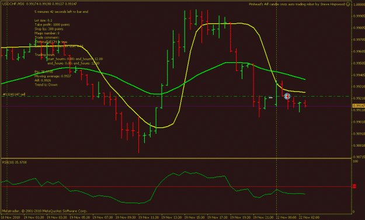Click the 'Trading hours' text
Image resolution: width=365 pixels, height=220 pixels.
pos(45,55)
